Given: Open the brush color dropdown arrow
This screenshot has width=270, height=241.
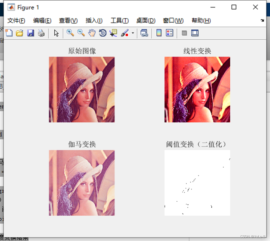Looking at the screenshot, I should (133, 33).
